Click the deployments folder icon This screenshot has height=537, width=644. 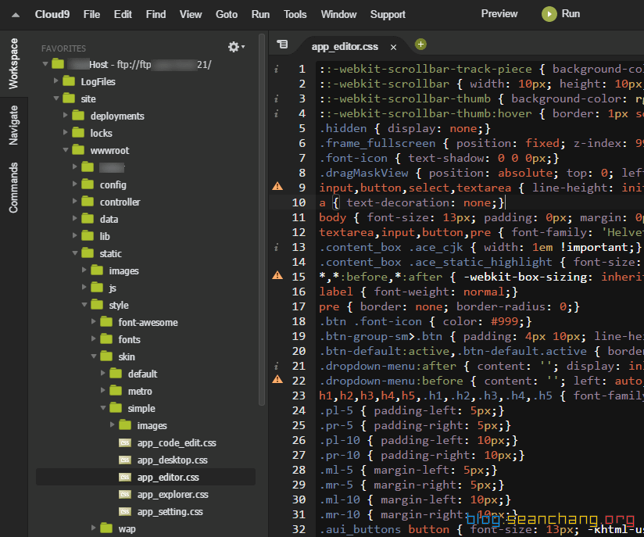coord(78,116)
